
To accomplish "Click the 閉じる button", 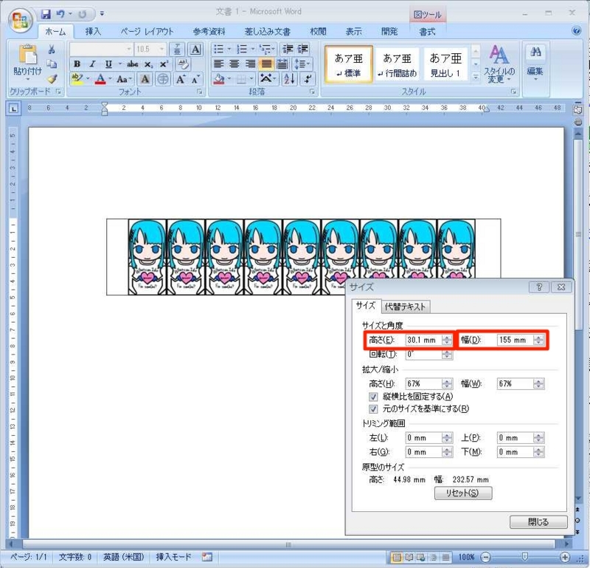I will [538, 522].
